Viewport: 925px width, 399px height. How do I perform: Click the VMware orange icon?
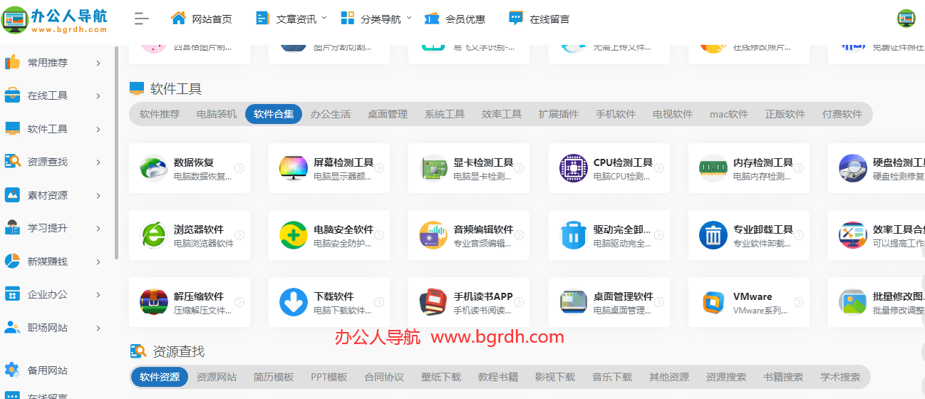[713, 302]
